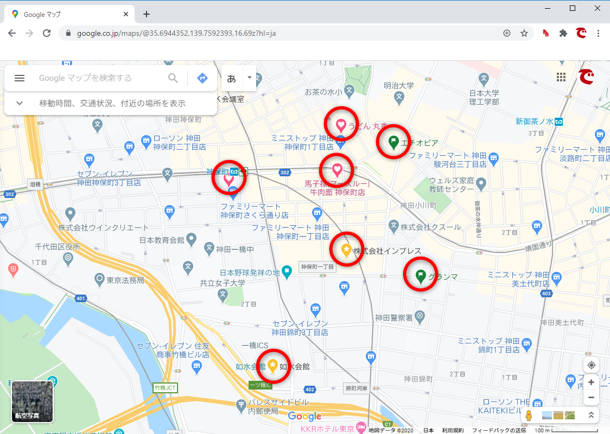610x434 pixels.
Task: Select the Google マップ browser tab
Action: click(71, 15)
